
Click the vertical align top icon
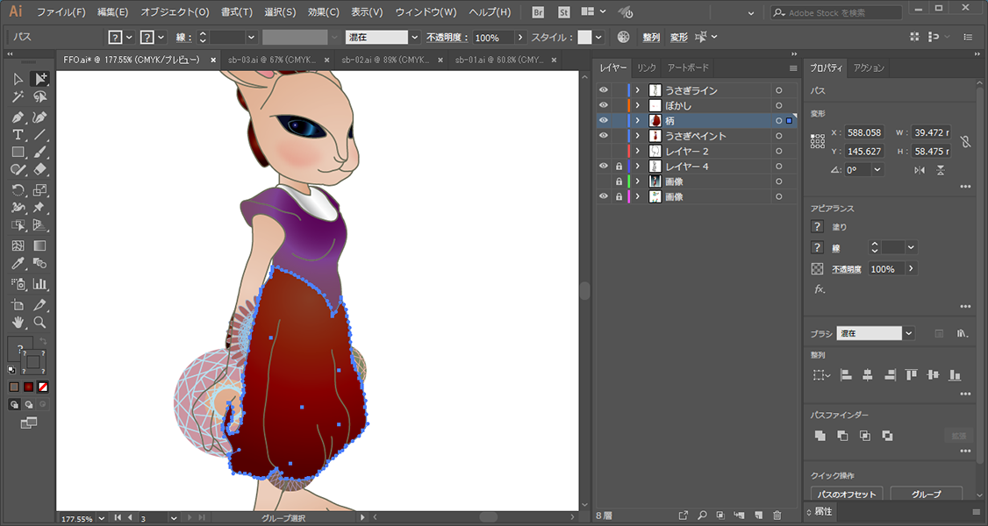(x=911, y=375)
